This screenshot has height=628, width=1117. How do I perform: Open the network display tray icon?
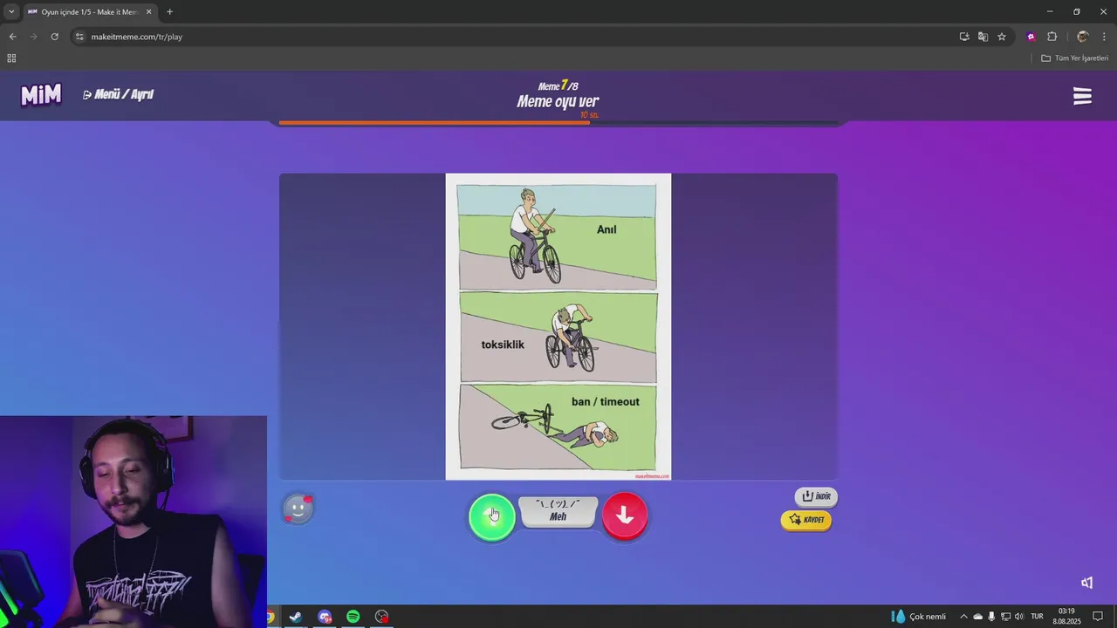pos(1005,617)
